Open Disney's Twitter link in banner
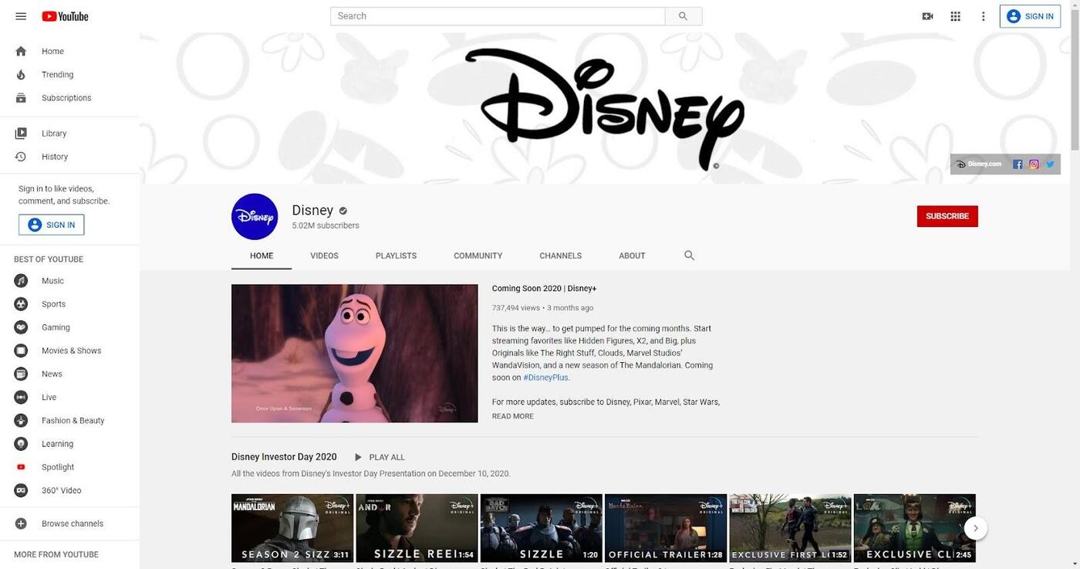 1050,164
